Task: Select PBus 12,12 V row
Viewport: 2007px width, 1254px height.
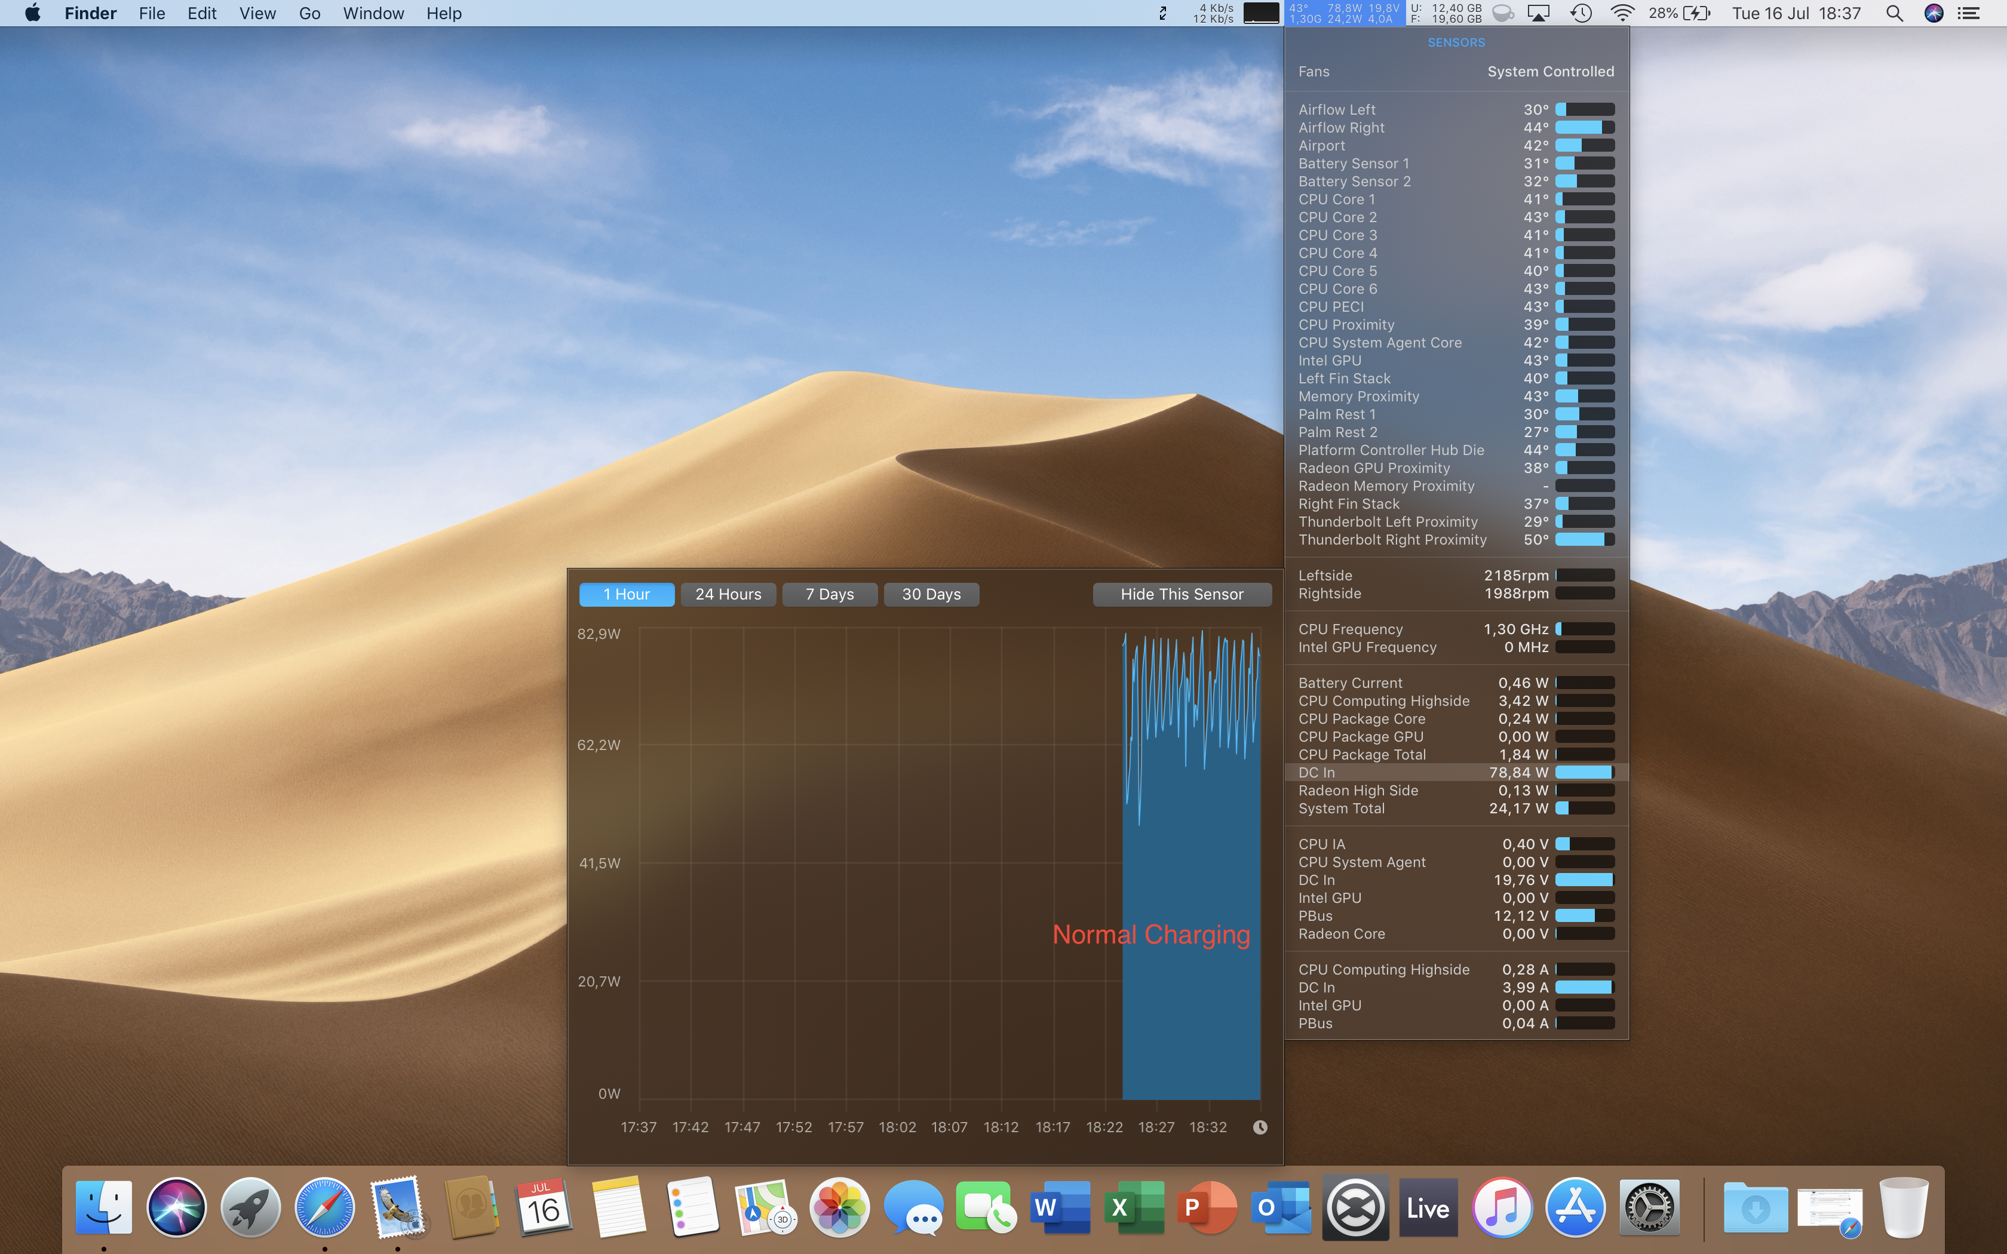Action: pyautogui.click(x=1456, y=915)
